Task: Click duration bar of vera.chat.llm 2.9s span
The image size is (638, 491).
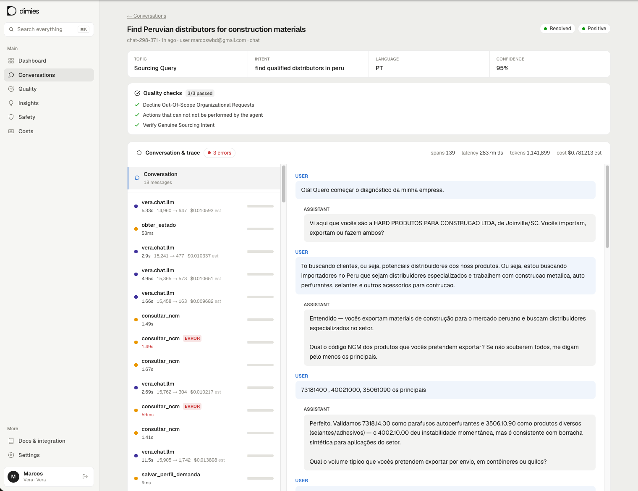Action: (260, 252)
